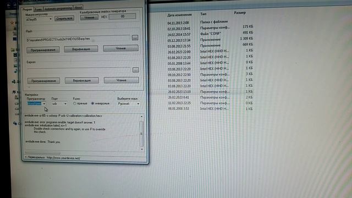Open the http://www.yourdevice.net/ link
The height and width of the screenshot is (198, 352).
(63, 158)
